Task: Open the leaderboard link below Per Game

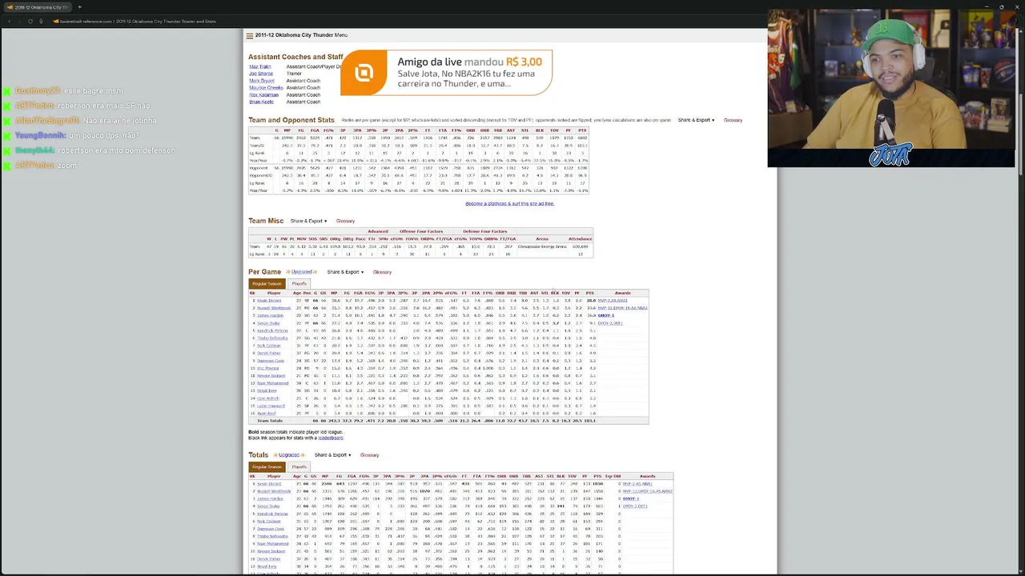Action: pyautogui.click(x=331, y=438)
